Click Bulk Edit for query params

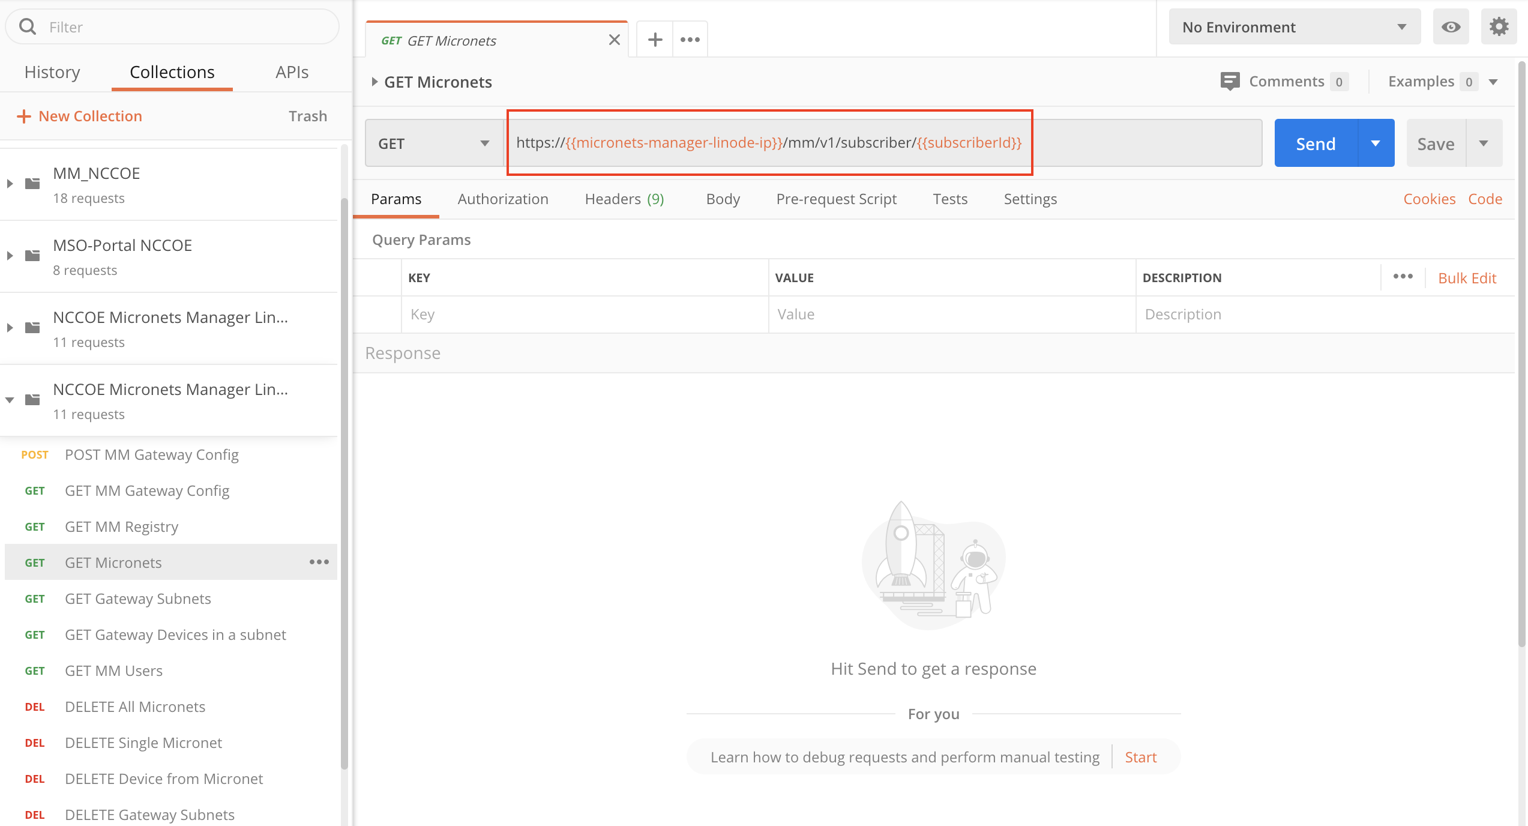pos(1467,278)
